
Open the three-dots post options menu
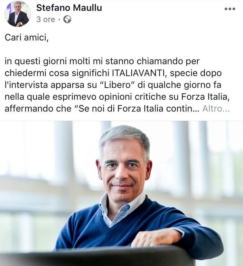coord(230,9)
